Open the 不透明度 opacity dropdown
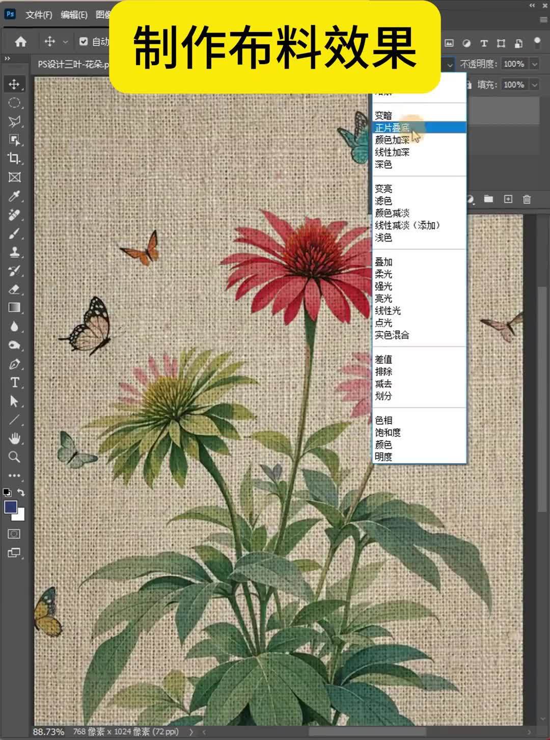The width and height of the screenshot is (550, 740). point(534,64)
